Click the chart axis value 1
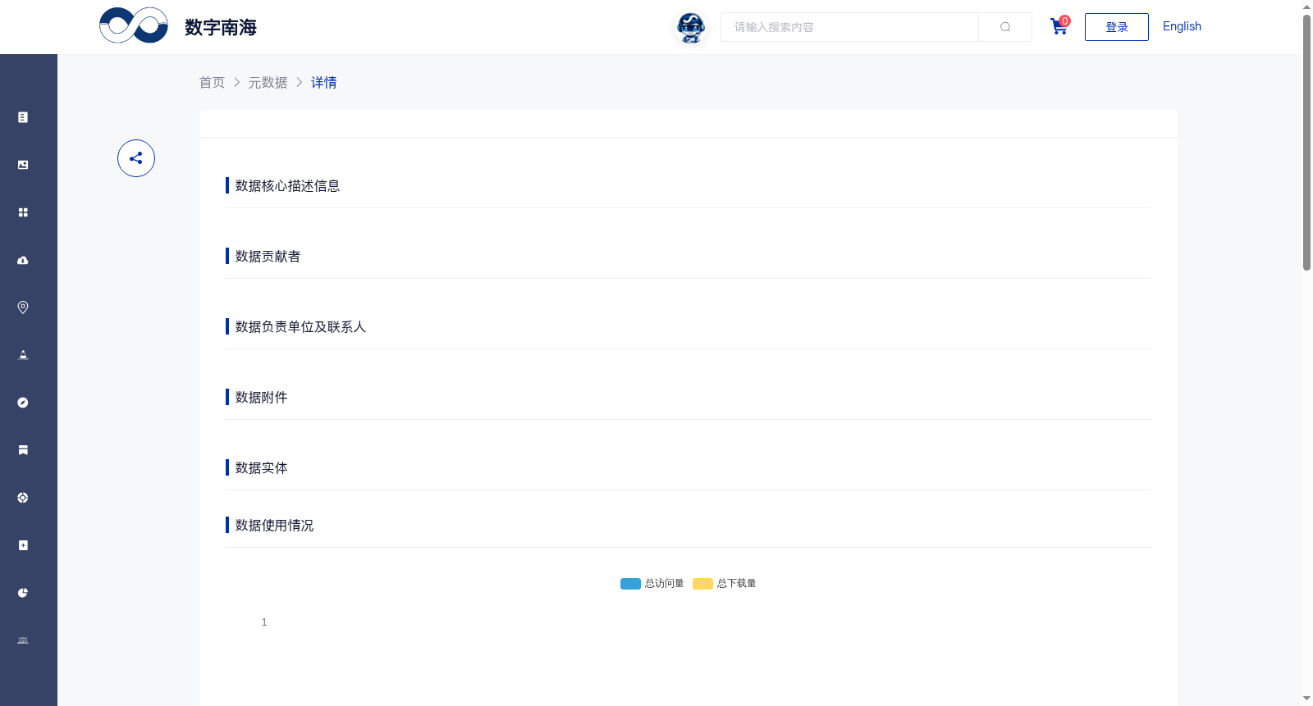This screenshot has height=706, width=1313. (264, 622)
